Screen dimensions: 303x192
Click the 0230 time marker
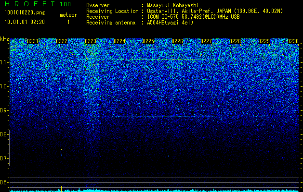pyautogui.click(x=293, y=41)
